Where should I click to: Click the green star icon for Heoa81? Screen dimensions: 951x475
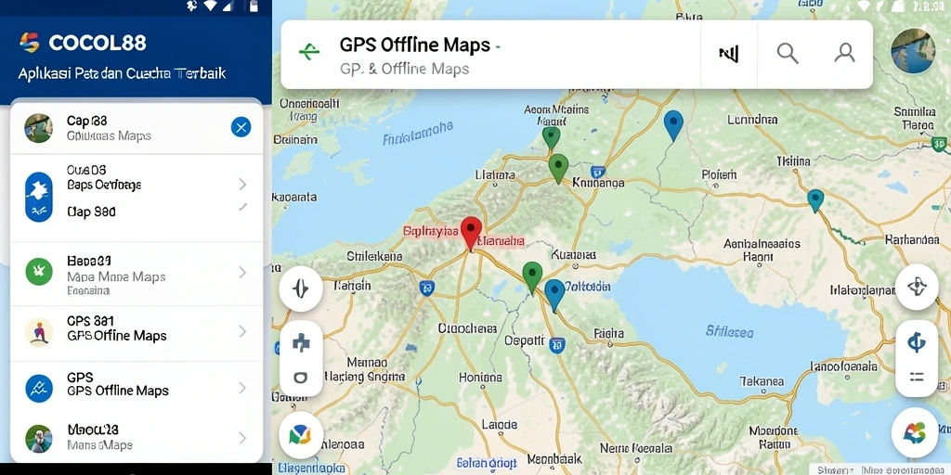pyautogui.click(x=39, y=272)
